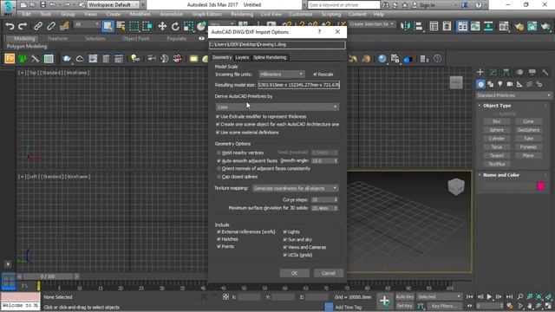Open Standard Primitives category dropdown
The image size is (555, 312).
click(513, 95)
